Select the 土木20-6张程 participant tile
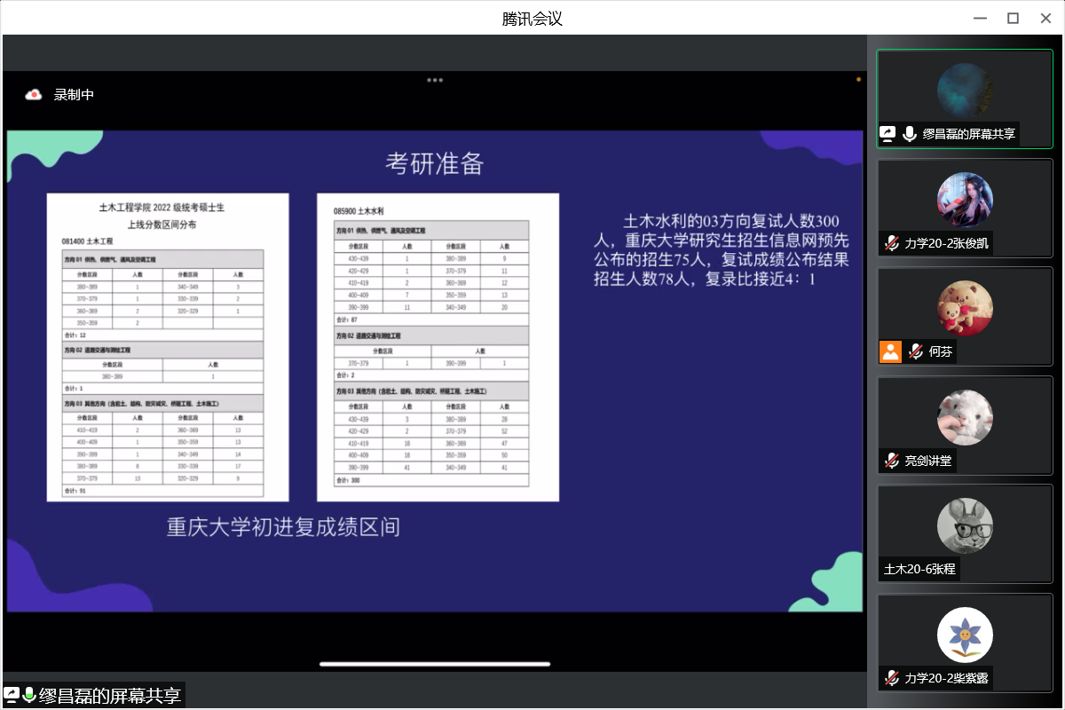Viewport: 1065px width, 710px height. [x=965, y=532]
